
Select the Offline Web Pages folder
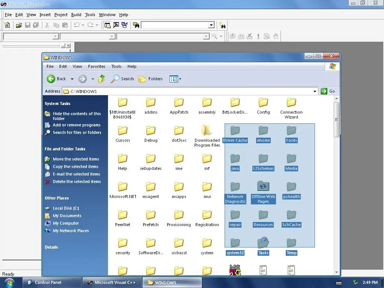pyautogui.click(x=263, y=186)
